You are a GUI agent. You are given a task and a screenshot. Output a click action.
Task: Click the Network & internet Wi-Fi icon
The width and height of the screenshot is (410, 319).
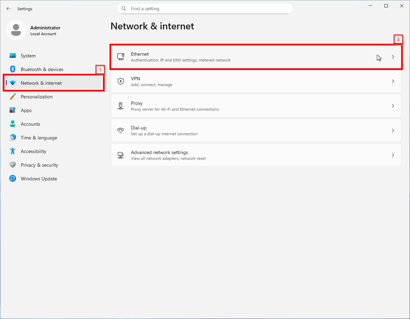[13, 83]
